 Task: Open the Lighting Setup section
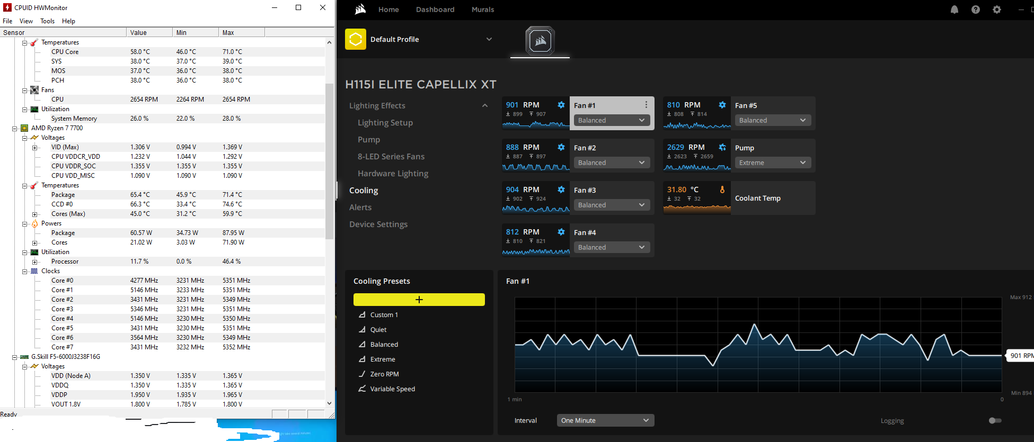385,123
